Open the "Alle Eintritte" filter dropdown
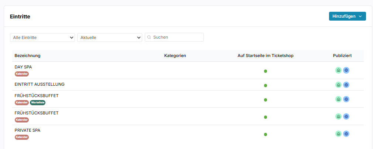This screenshot has width=373, height=149. [x=42, y=37]
